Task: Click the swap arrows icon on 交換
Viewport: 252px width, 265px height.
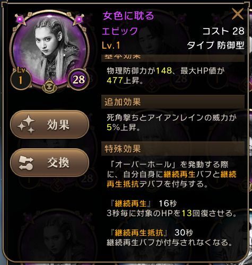Action: [26, 163]
